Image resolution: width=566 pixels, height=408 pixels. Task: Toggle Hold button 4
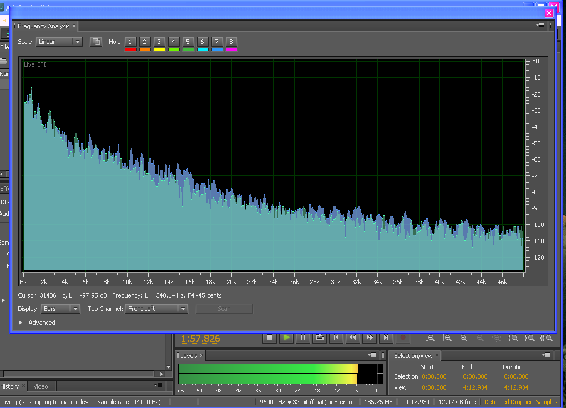click(x=174, y=42)
